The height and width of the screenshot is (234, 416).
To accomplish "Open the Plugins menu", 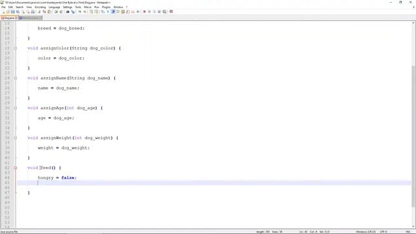I will tap(106, 7).
